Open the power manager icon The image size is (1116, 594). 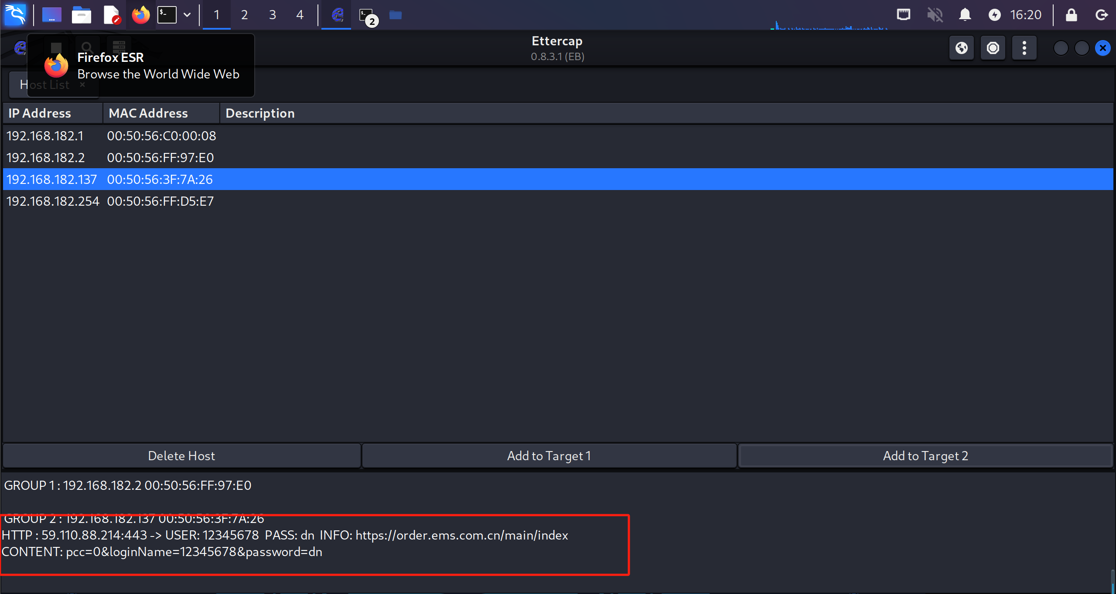[994, 15]
